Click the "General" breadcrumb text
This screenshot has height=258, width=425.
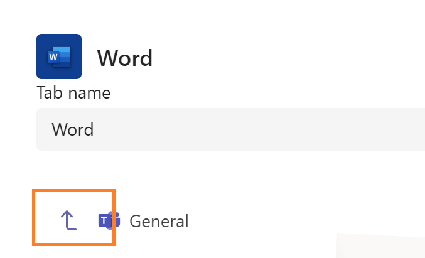[x=158, y=221]
